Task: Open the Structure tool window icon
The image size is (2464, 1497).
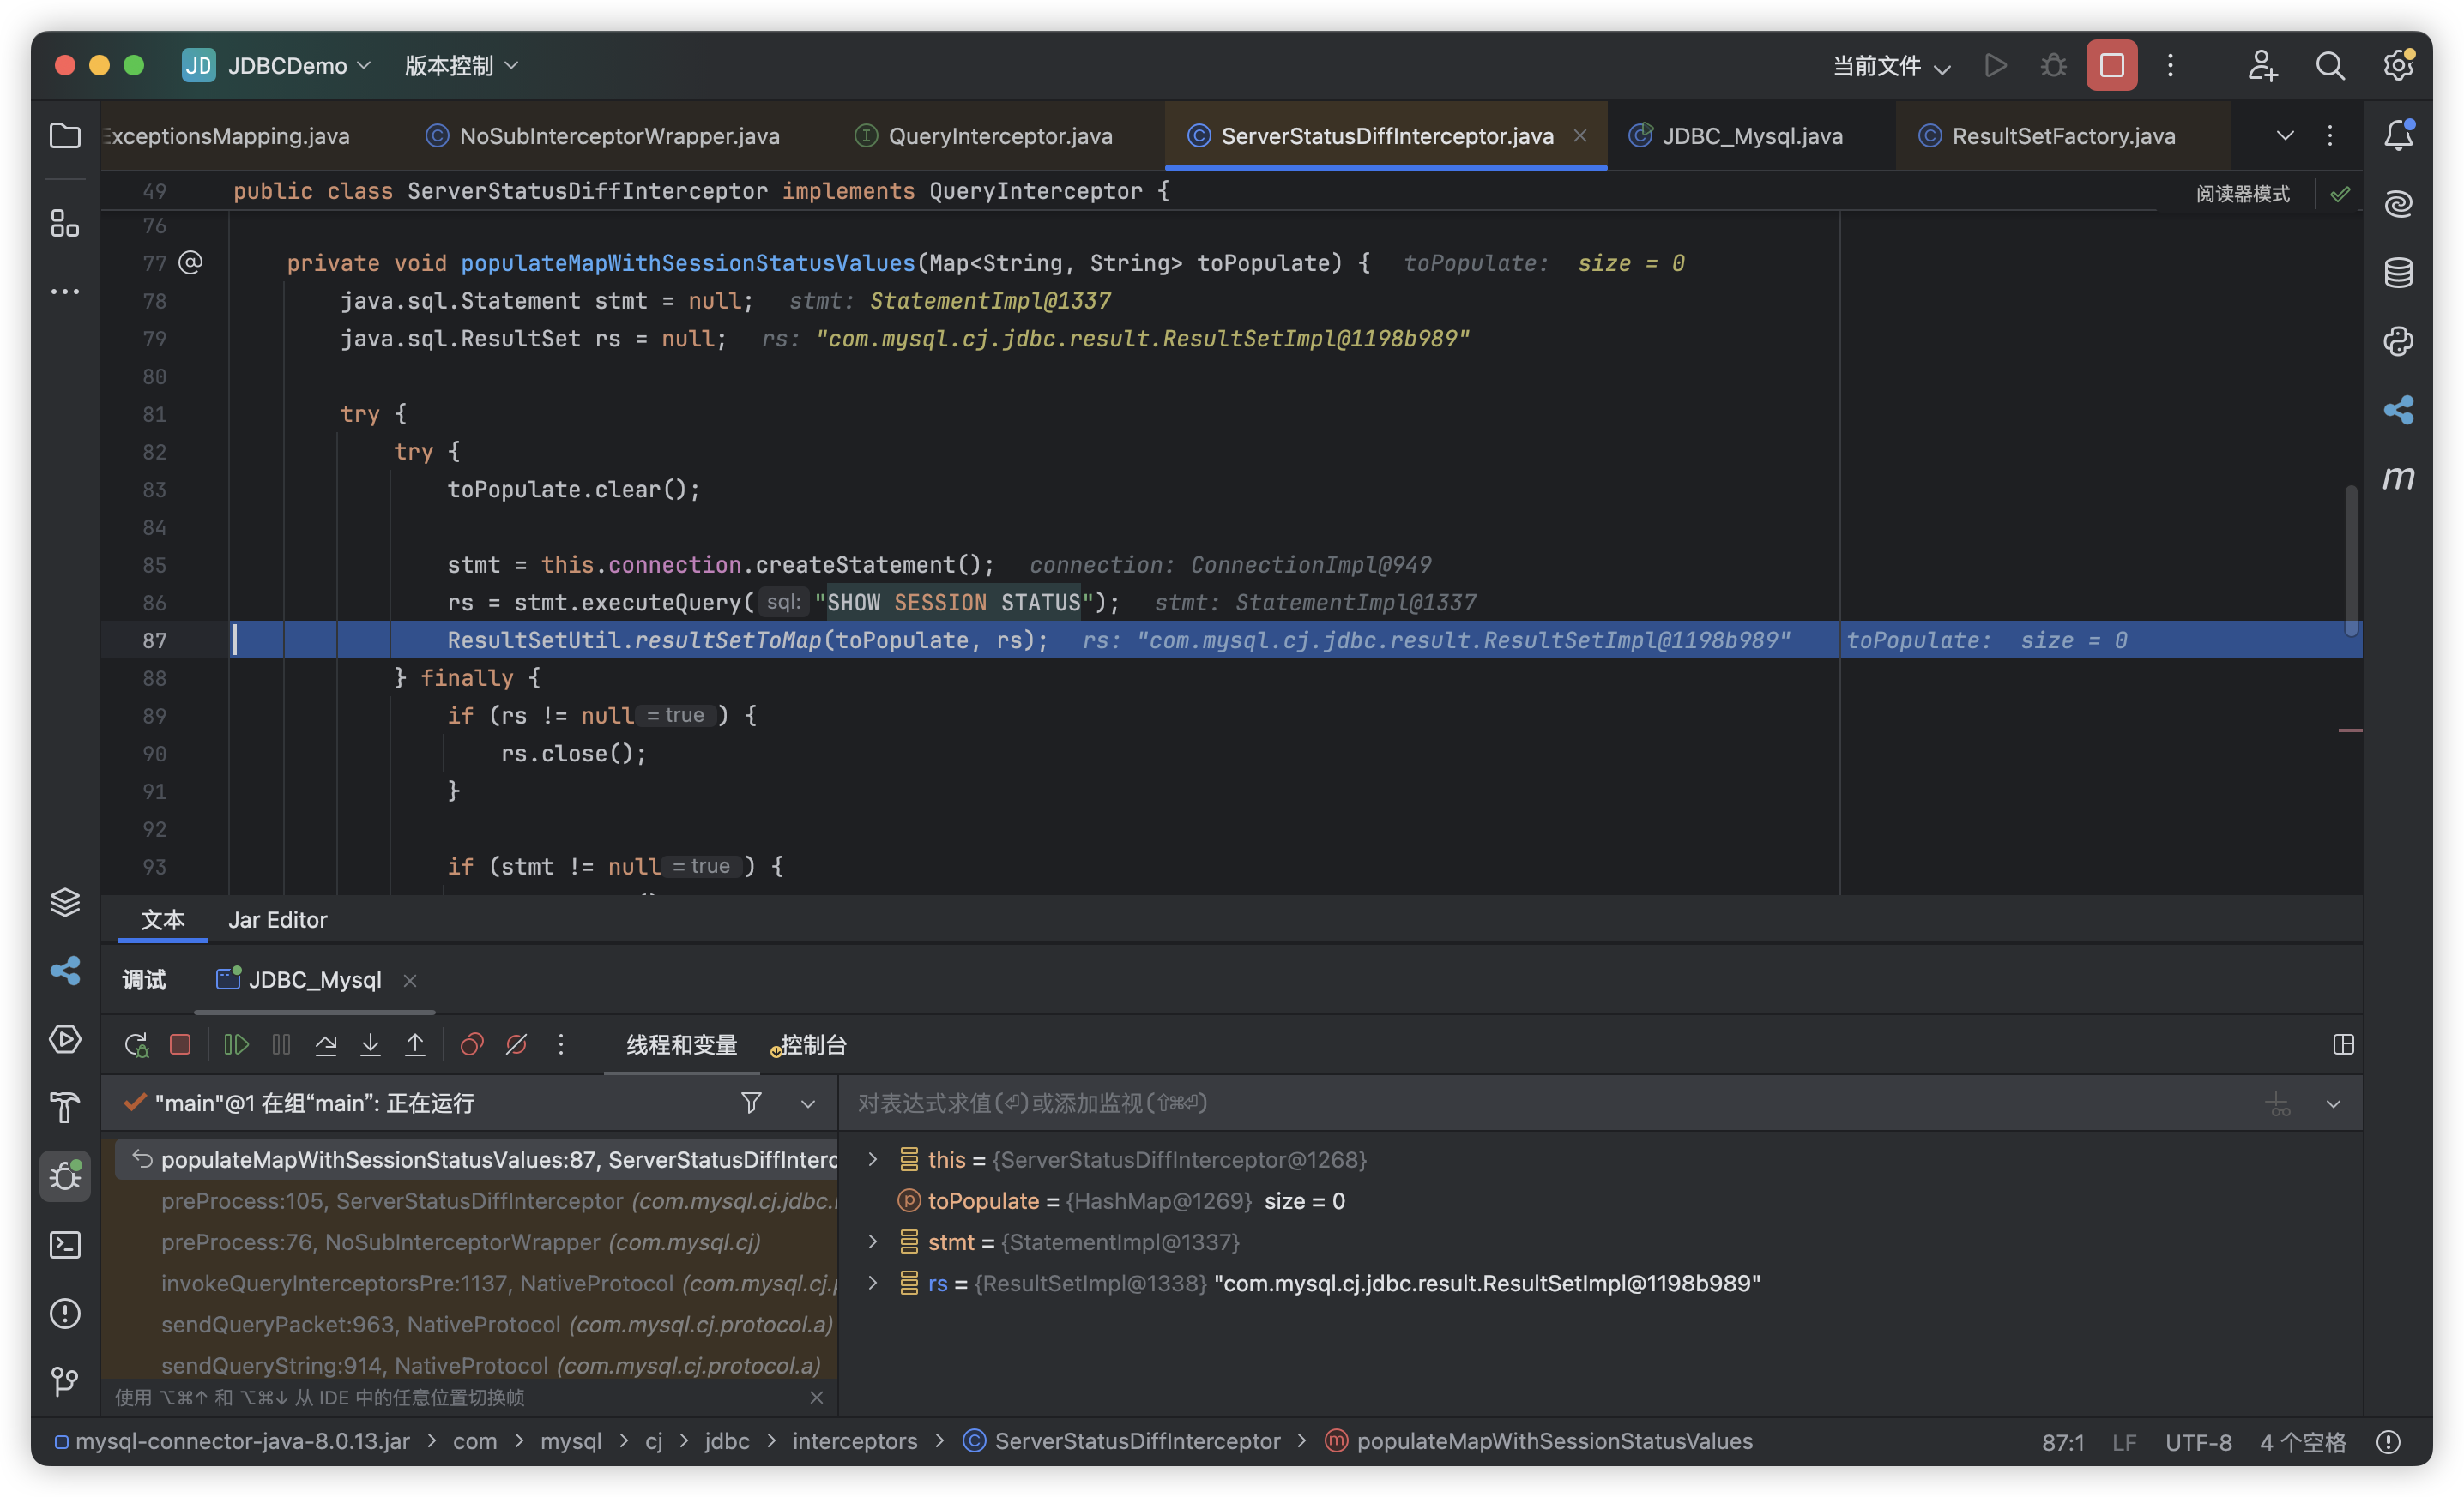Action: (x=65, y=224)
